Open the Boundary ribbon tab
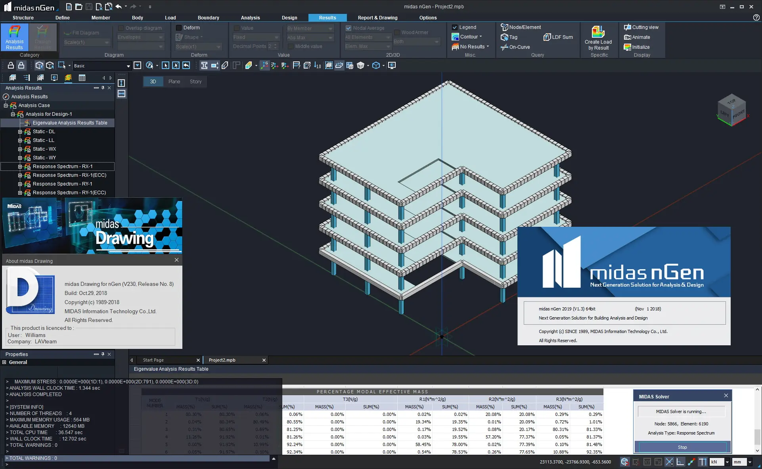The width and height of the screenshot is (762, 469). (208, 17)
